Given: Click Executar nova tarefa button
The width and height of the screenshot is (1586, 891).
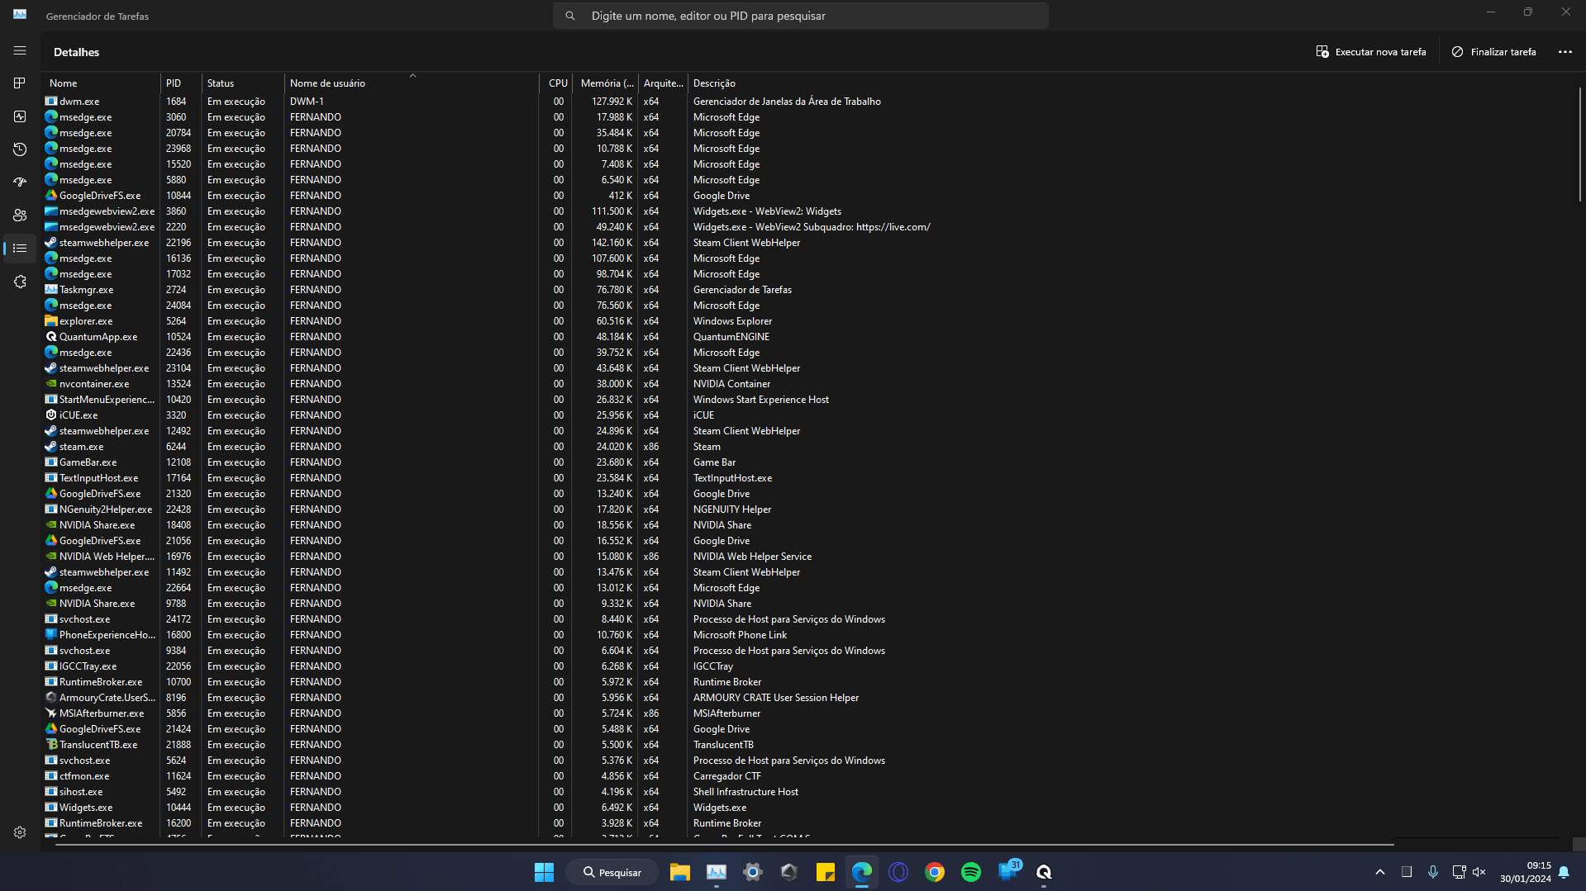Looking at the screenshot, I should coord(1371,51).
